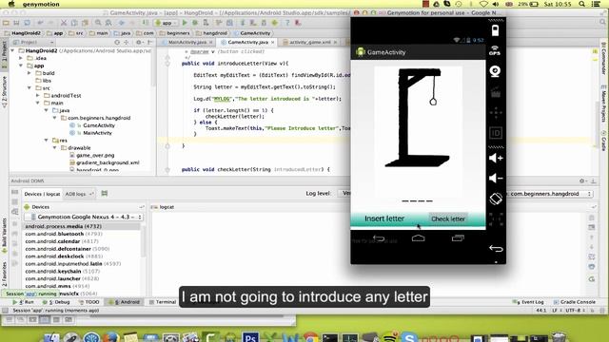Click the screenshot icon beside ADB logs
The image size is (609, 342).
[105, 193]
